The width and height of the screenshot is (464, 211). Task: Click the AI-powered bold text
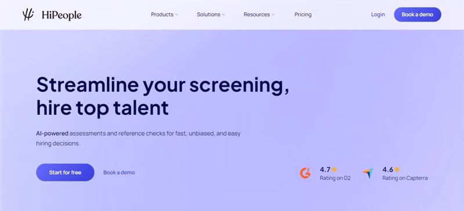click(52, 133)
